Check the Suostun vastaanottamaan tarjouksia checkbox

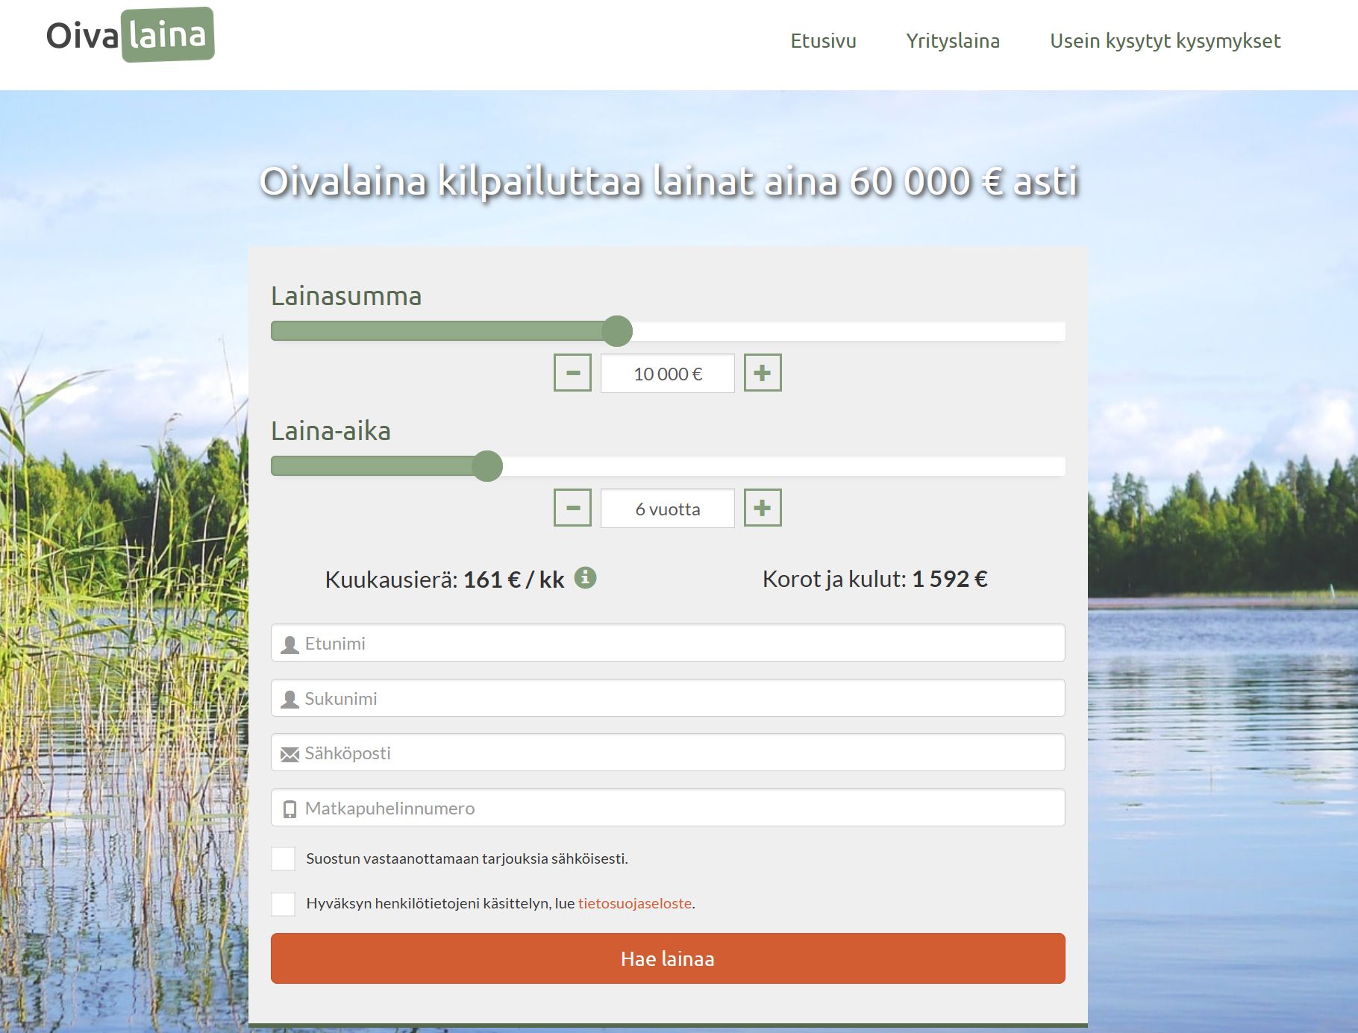[283, 858]
